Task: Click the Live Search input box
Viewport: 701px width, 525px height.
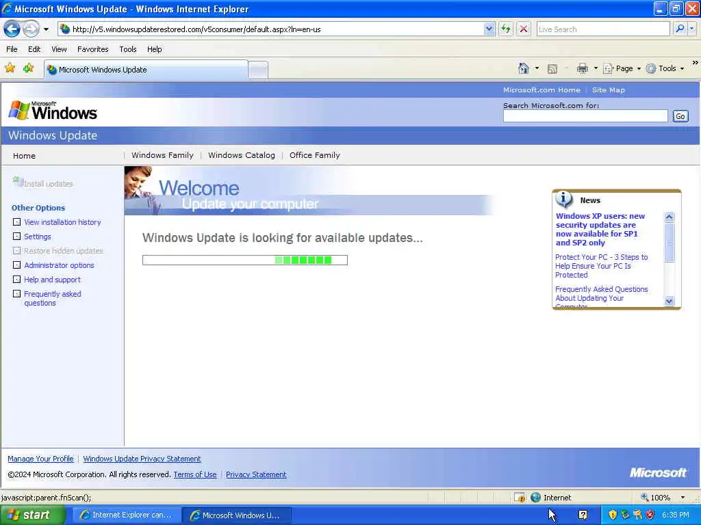Action: 602,29
